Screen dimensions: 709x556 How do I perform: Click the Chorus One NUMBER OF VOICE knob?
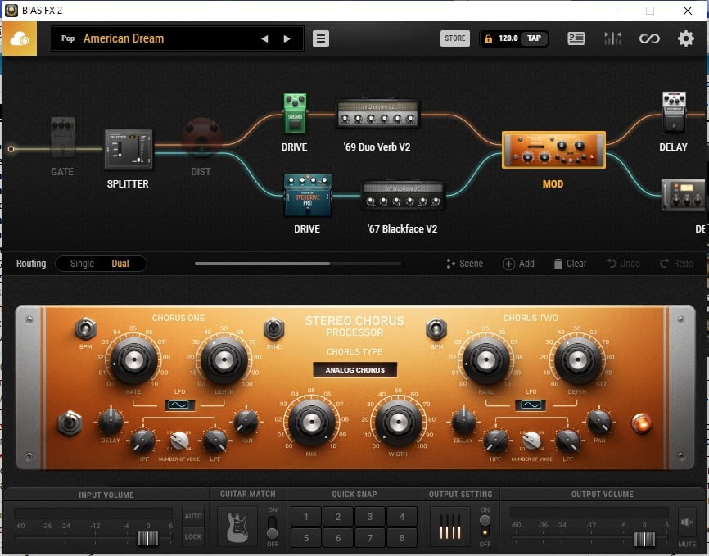point(179,441)
